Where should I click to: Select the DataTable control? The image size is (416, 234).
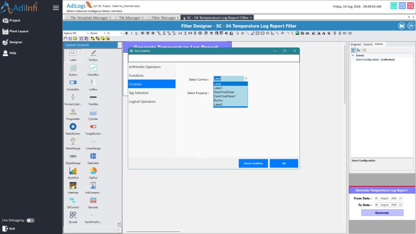coord(93,159)
